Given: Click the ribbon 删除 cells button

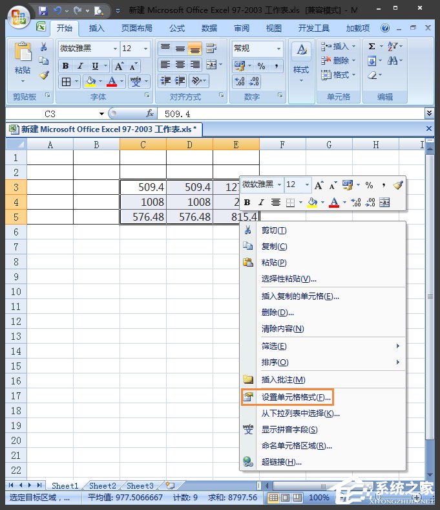Looking at the screenshot, I should click(338, 60).
